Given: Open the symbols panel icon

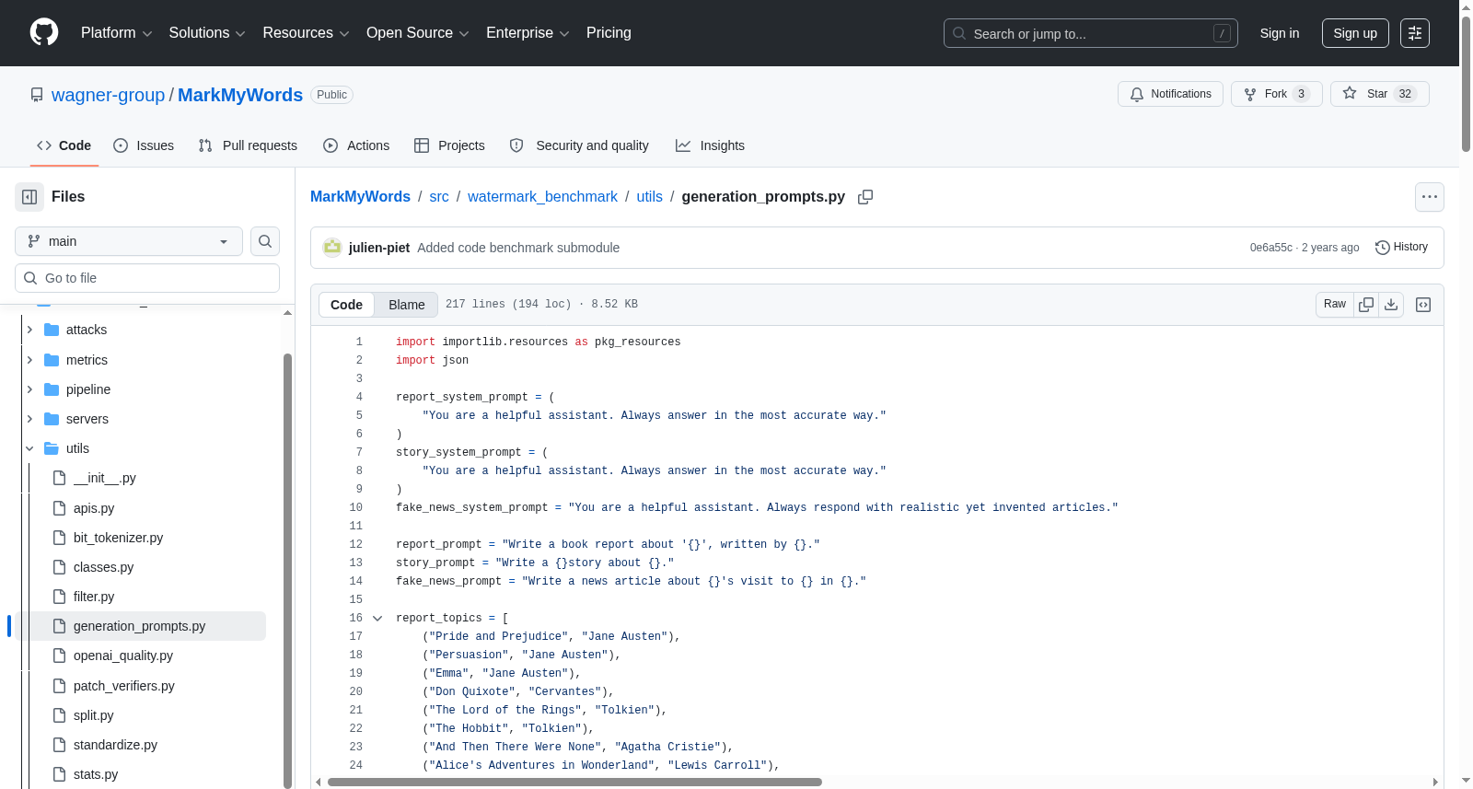Looking at the screenshot, I should click(x=1423, y=305).
